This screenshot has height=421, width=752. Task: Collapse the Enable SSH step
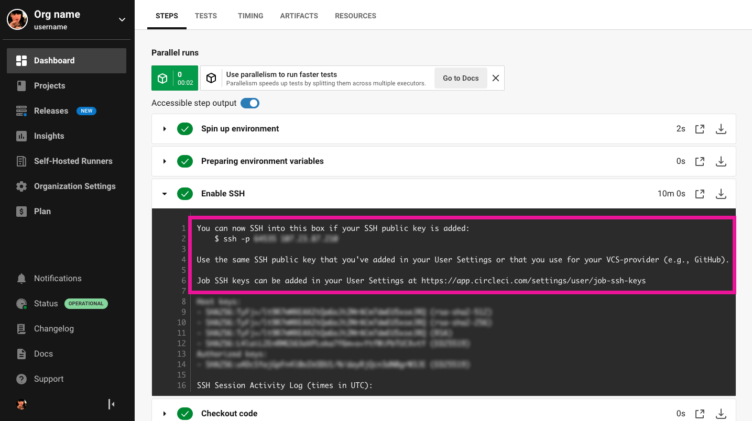[x=165, y=194]
